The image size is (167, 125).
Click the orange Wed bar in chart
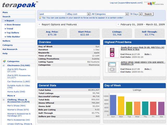[x=137, y=108]
